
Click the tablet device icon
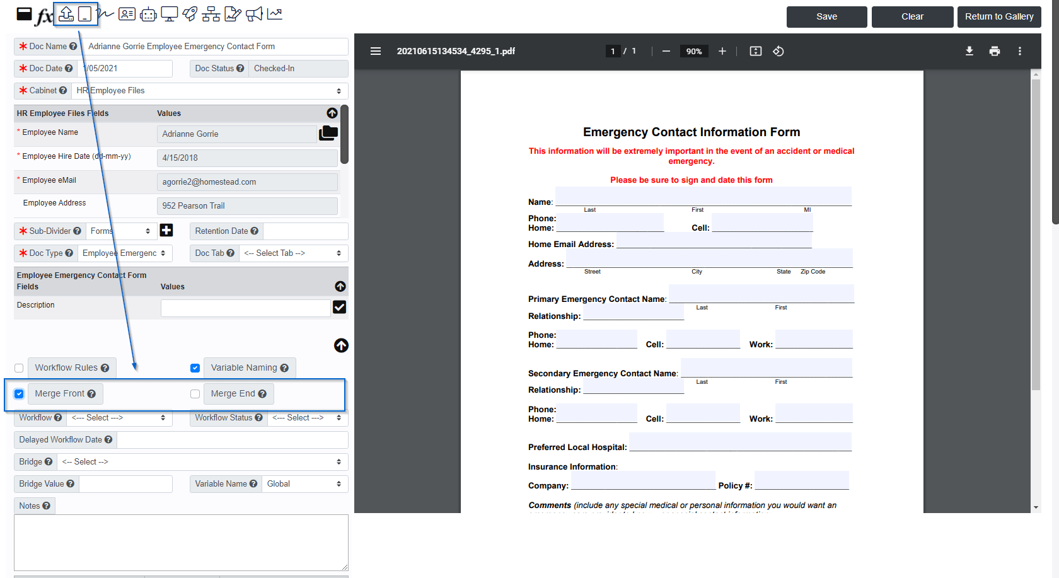86,14
